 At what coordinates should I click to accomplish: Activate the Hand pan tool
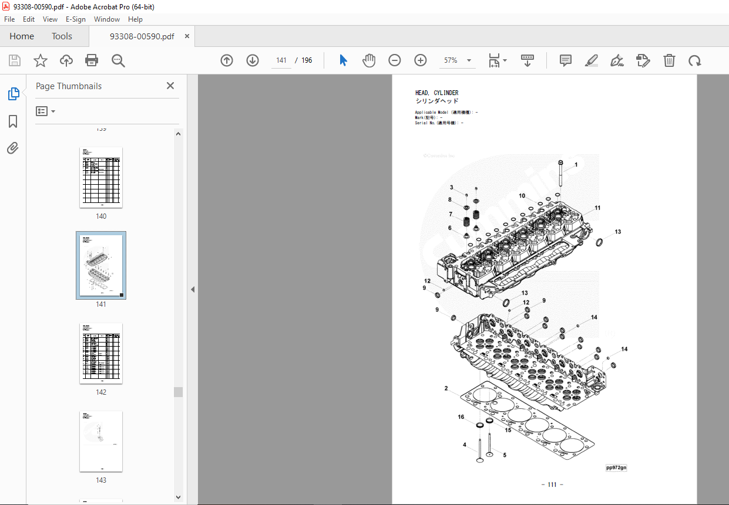369,60
